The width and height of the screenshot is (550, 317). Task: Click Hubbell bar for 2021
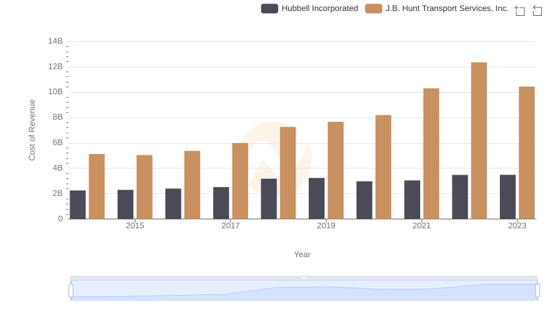pyautogui.click(x=412, y=199)
